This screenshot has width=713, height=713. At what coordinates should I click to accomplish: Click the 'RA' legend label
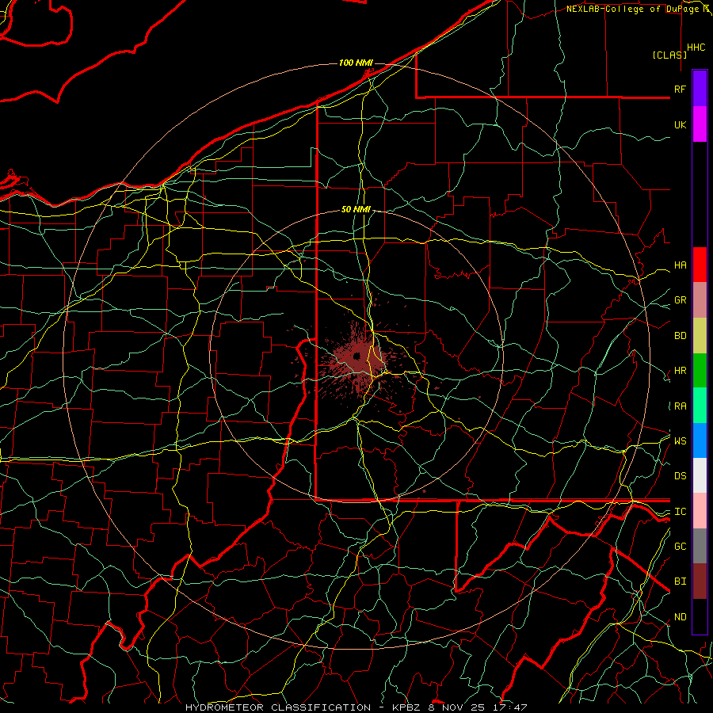[x=680, y=406]
